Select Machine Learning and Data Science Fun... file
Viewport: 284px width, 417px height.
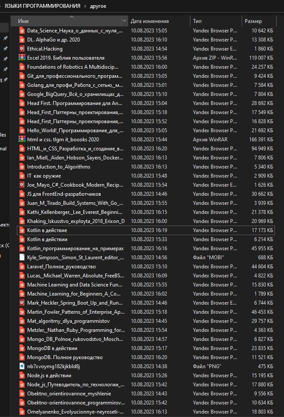[75, 285]
